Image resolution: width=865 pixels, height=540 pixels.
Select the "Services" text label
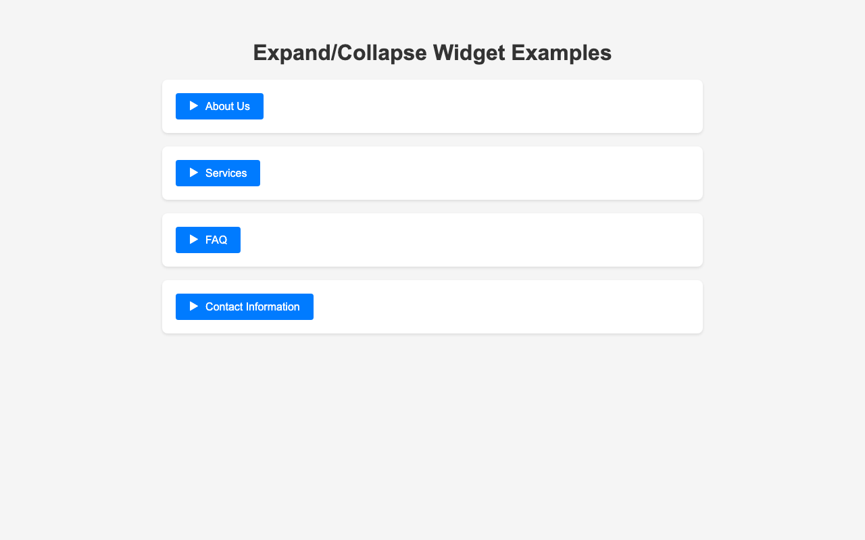coord(226,173)
